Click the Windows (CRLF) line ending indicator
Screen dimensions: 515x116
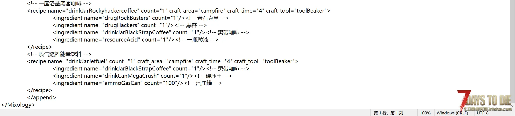[x=452, y=113]
